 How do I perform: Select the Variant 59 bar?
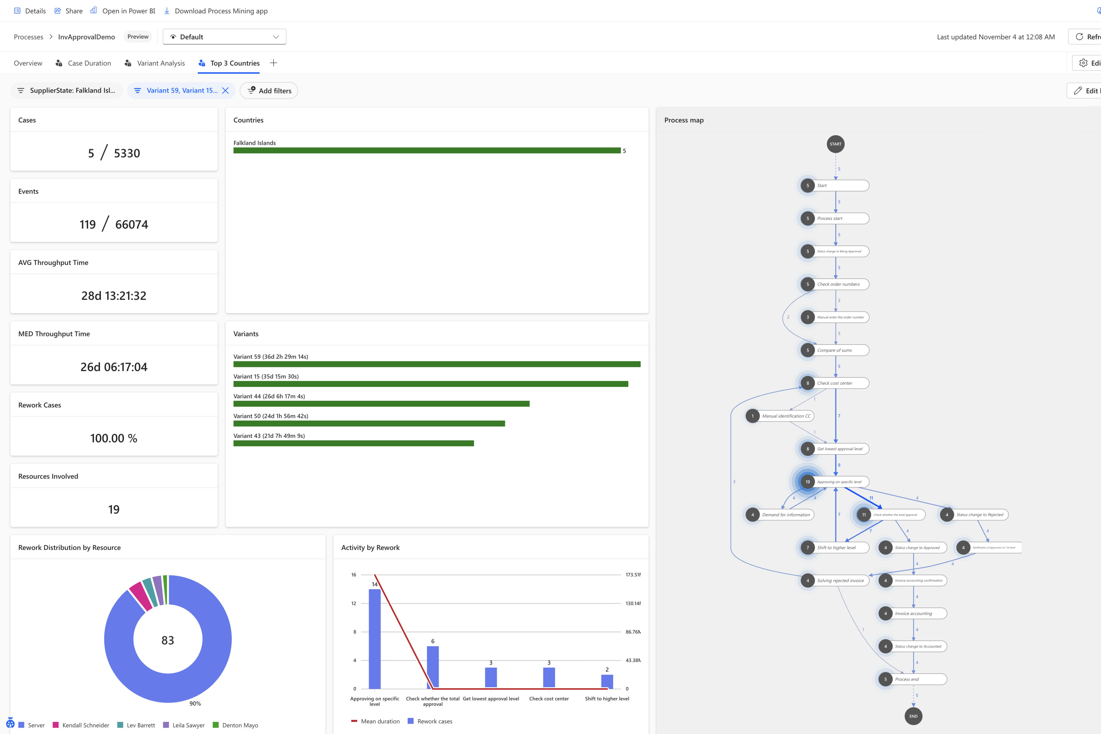click(x=437, y=364)
